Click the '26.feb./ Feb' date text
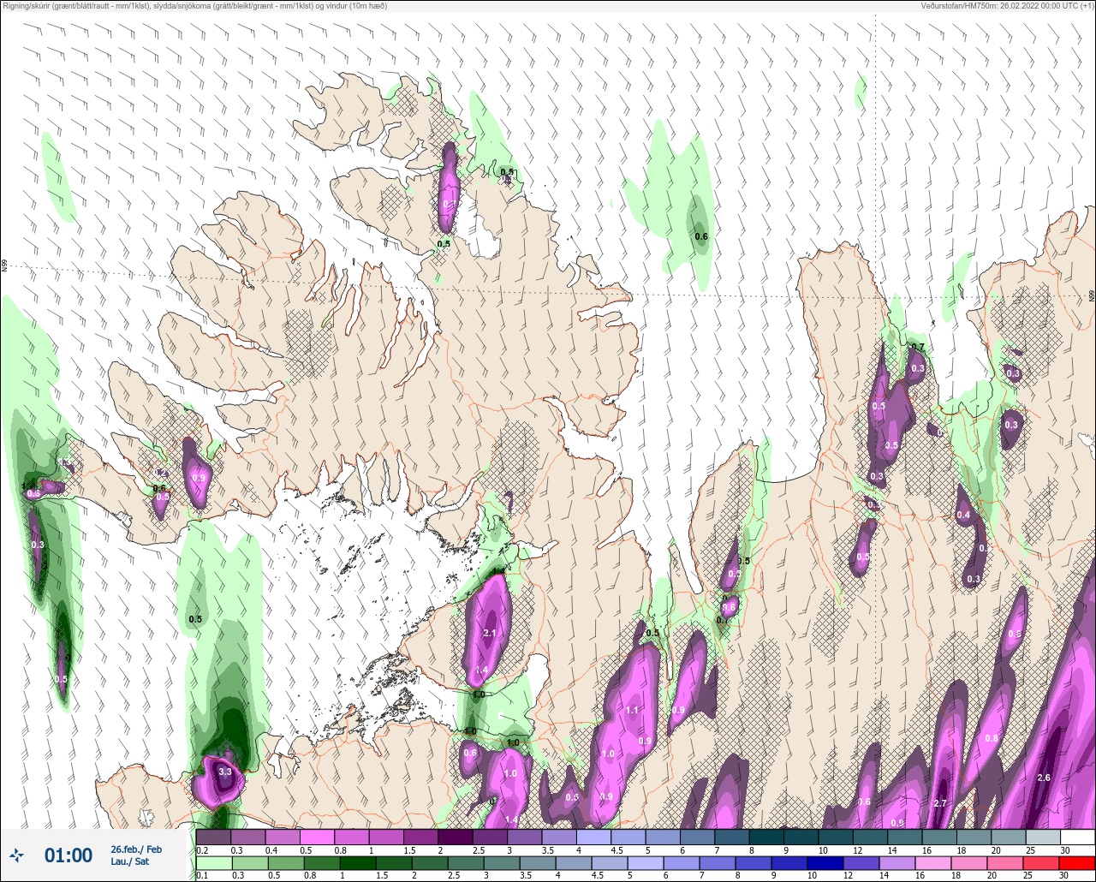This screenshot has height=882, width=1096. tap(136, 849)
